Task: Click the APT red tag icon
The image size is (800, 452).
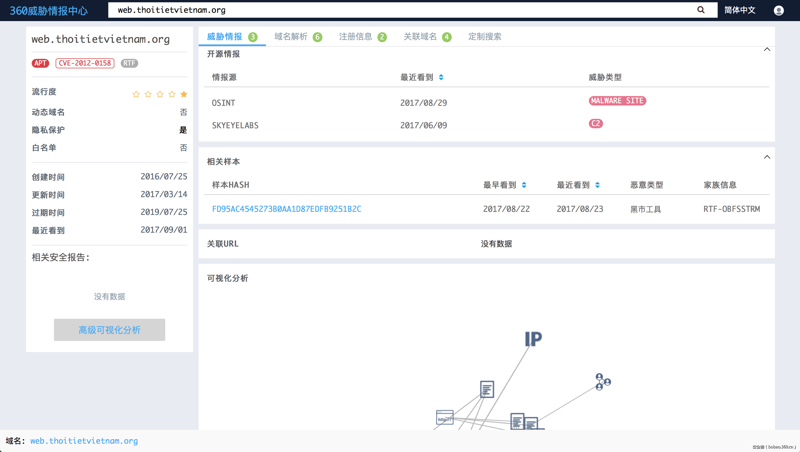Action: pos(40,63)
